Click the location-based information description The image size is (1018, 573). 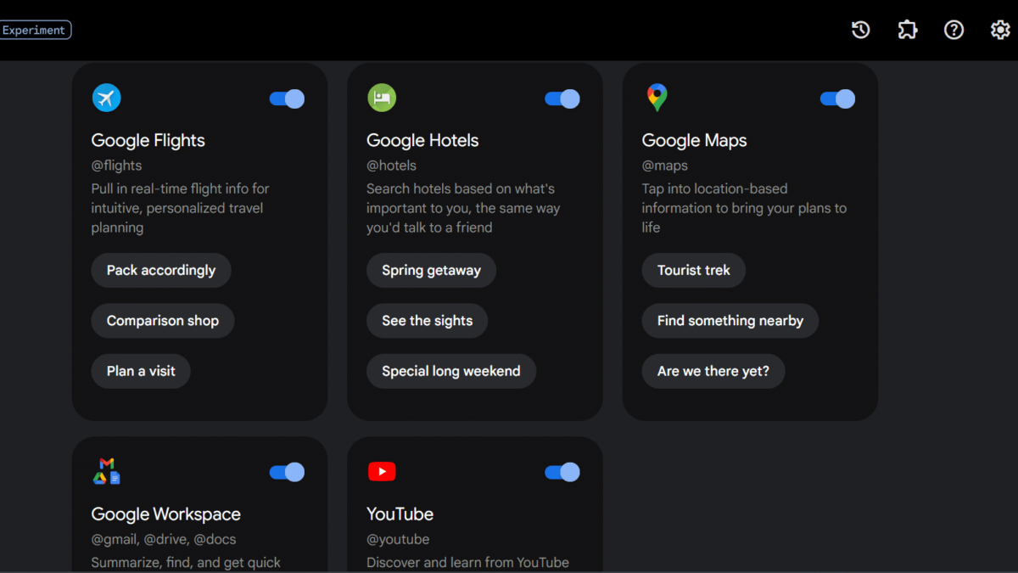[744, 208]
